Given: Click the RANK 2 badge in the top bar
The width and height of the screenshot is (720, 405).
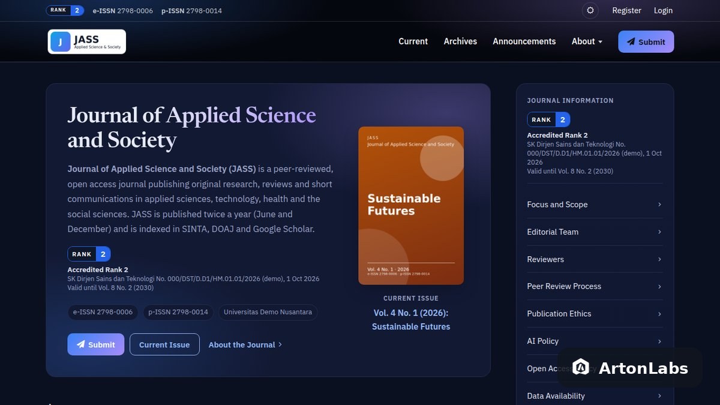Looking at the screenshot, I should point(65,10).
